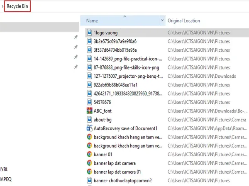249x186 pixels.
Task: Click the original location of 54578676
Action: pyautogui.click(x=199, y=103)
